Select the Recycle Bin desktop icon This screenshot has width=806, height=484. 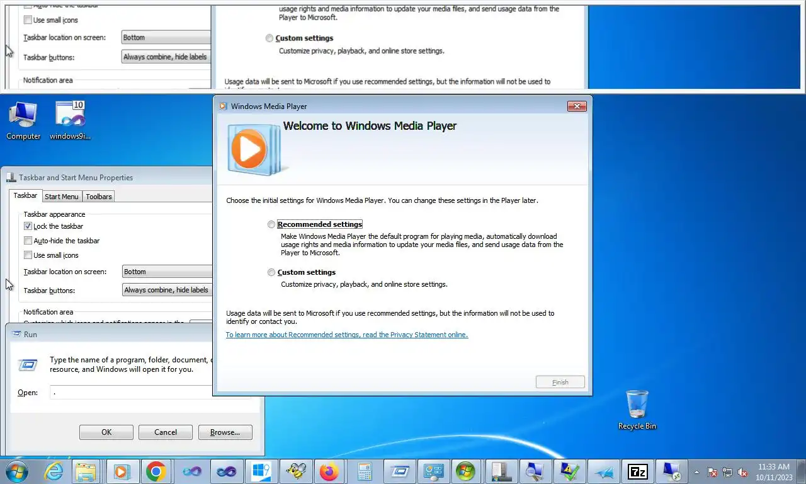click(x=637, y=410)
